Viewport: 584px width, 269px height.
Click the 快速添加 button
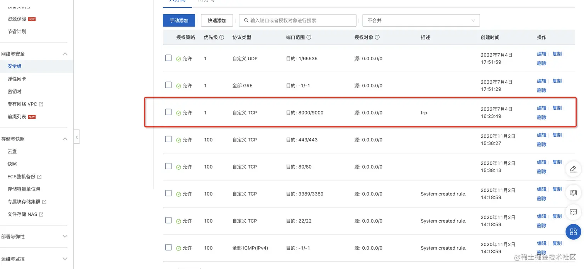tap(217, 20)
